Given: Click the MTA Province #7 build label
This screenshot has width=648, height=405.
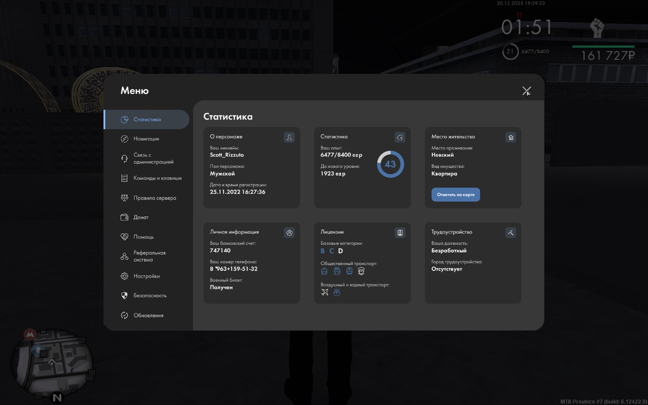Looking at the screenshot, I should tap(603, 401).
